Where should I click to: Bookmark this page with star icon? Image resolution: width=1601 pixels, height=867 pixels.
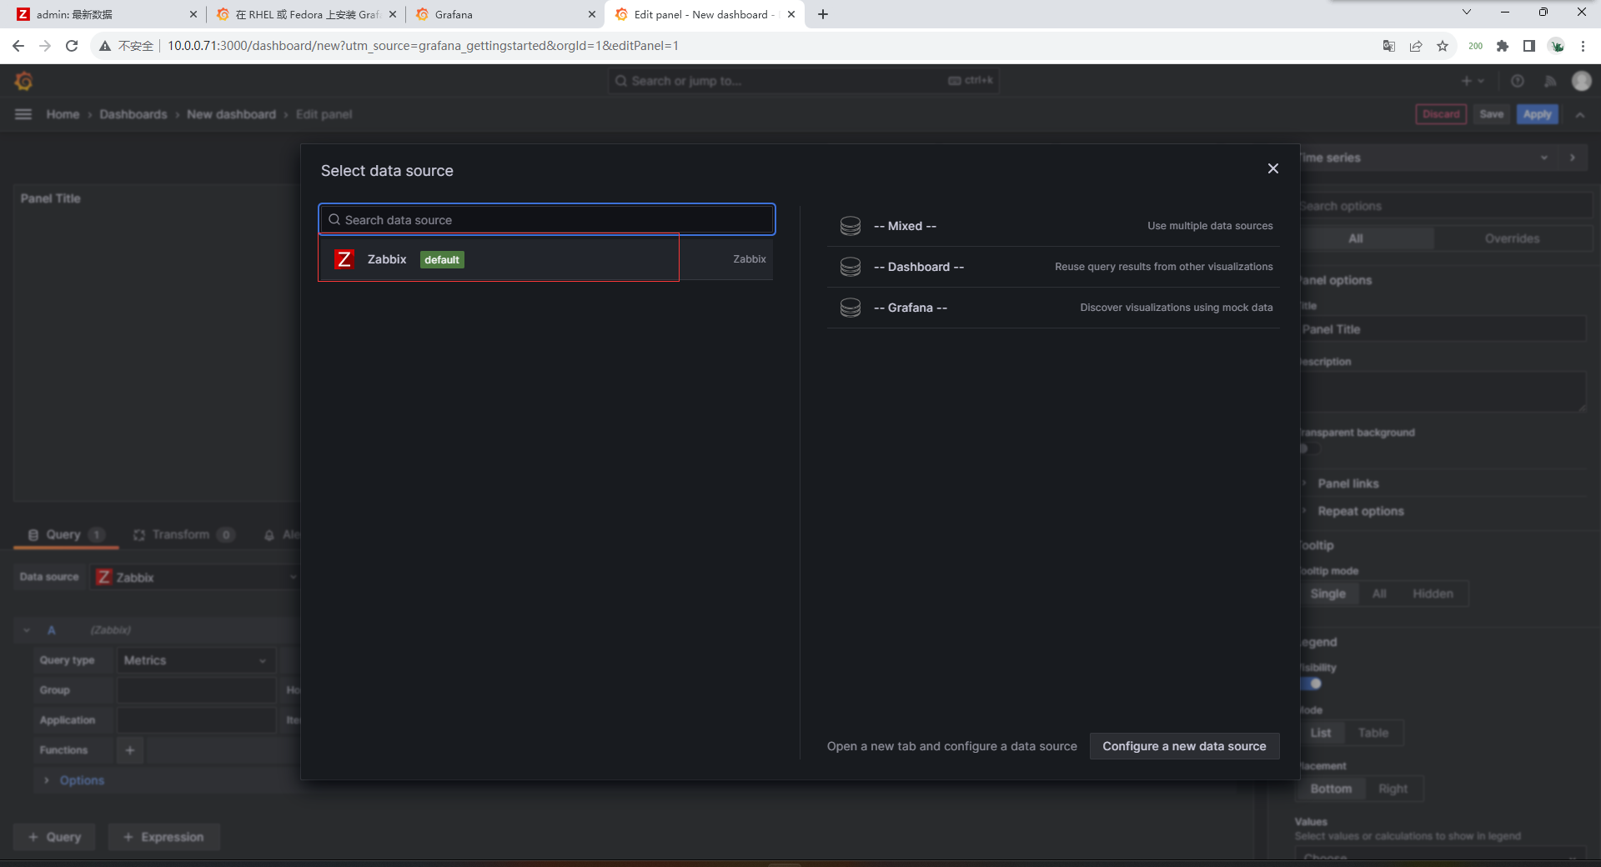tap(1443, 46)
